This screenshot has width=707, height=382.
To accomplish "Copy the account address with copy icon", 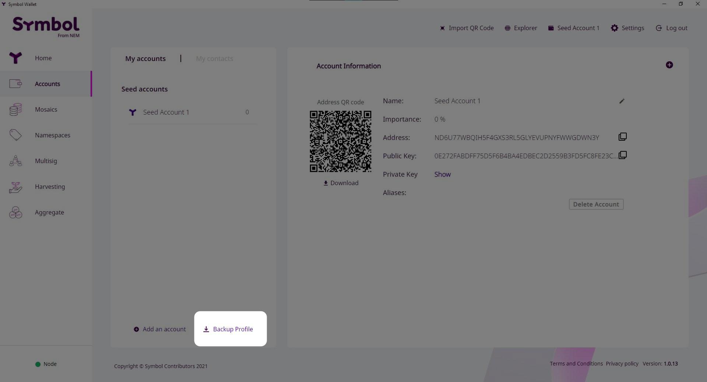I will pos(622,137).
